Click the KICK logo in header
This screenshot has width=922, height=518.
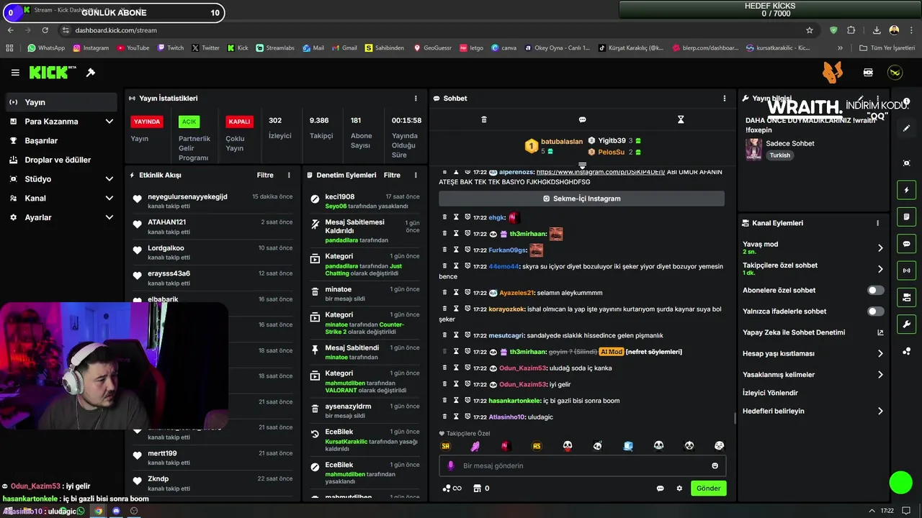[x=53, y=73]
